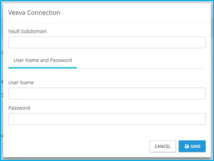Click the teal underline beneath the active tab
214x161 pixels.
pos(43,68)
